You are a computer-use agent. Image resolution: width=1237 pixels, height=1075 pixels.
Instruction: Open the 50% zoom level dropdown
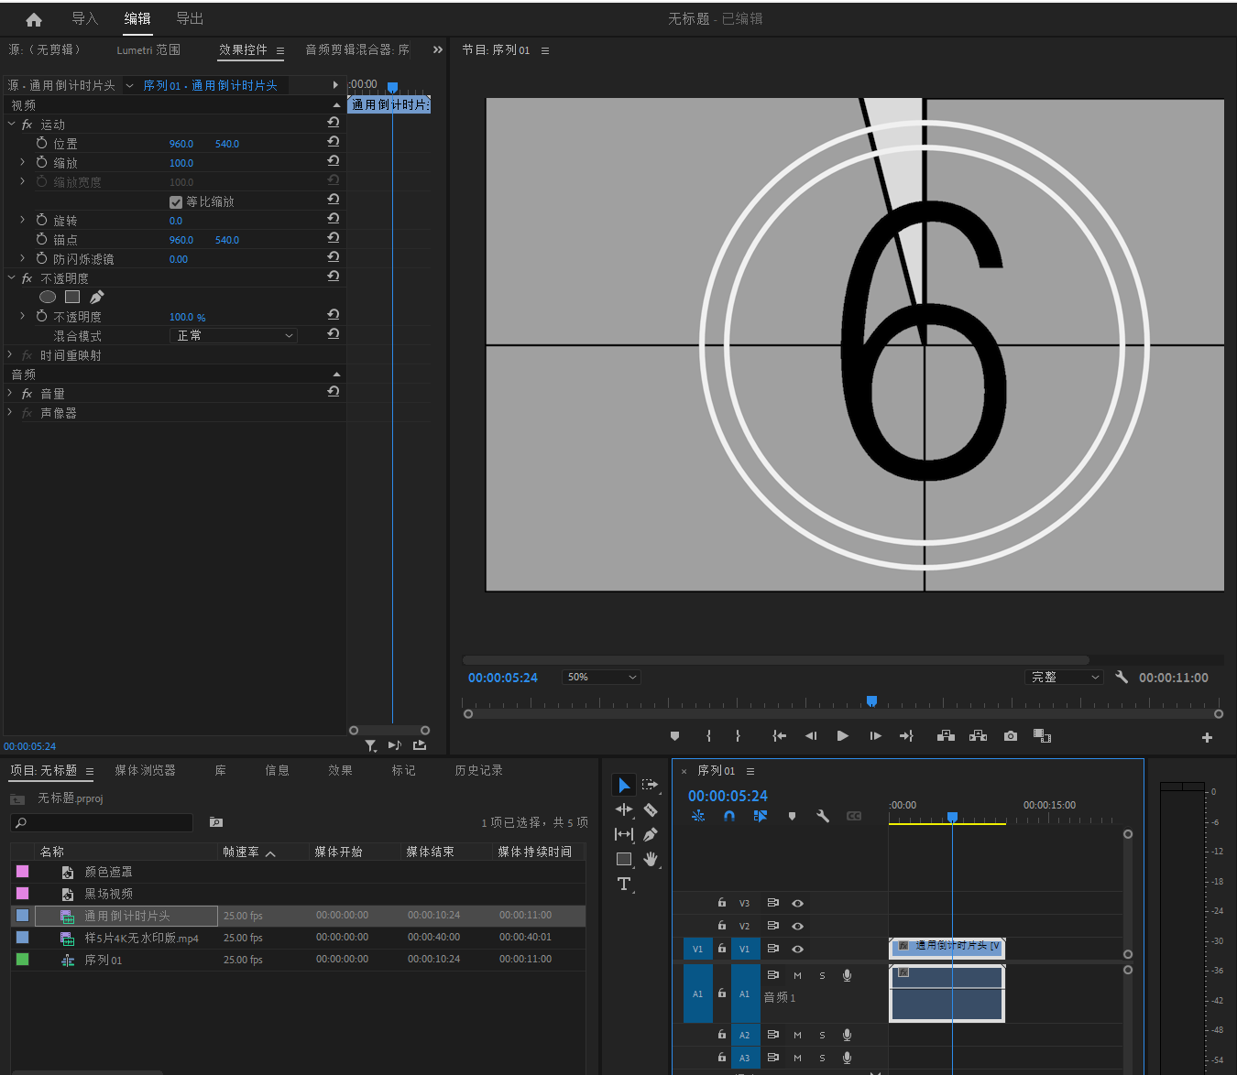tap(601, 678)
